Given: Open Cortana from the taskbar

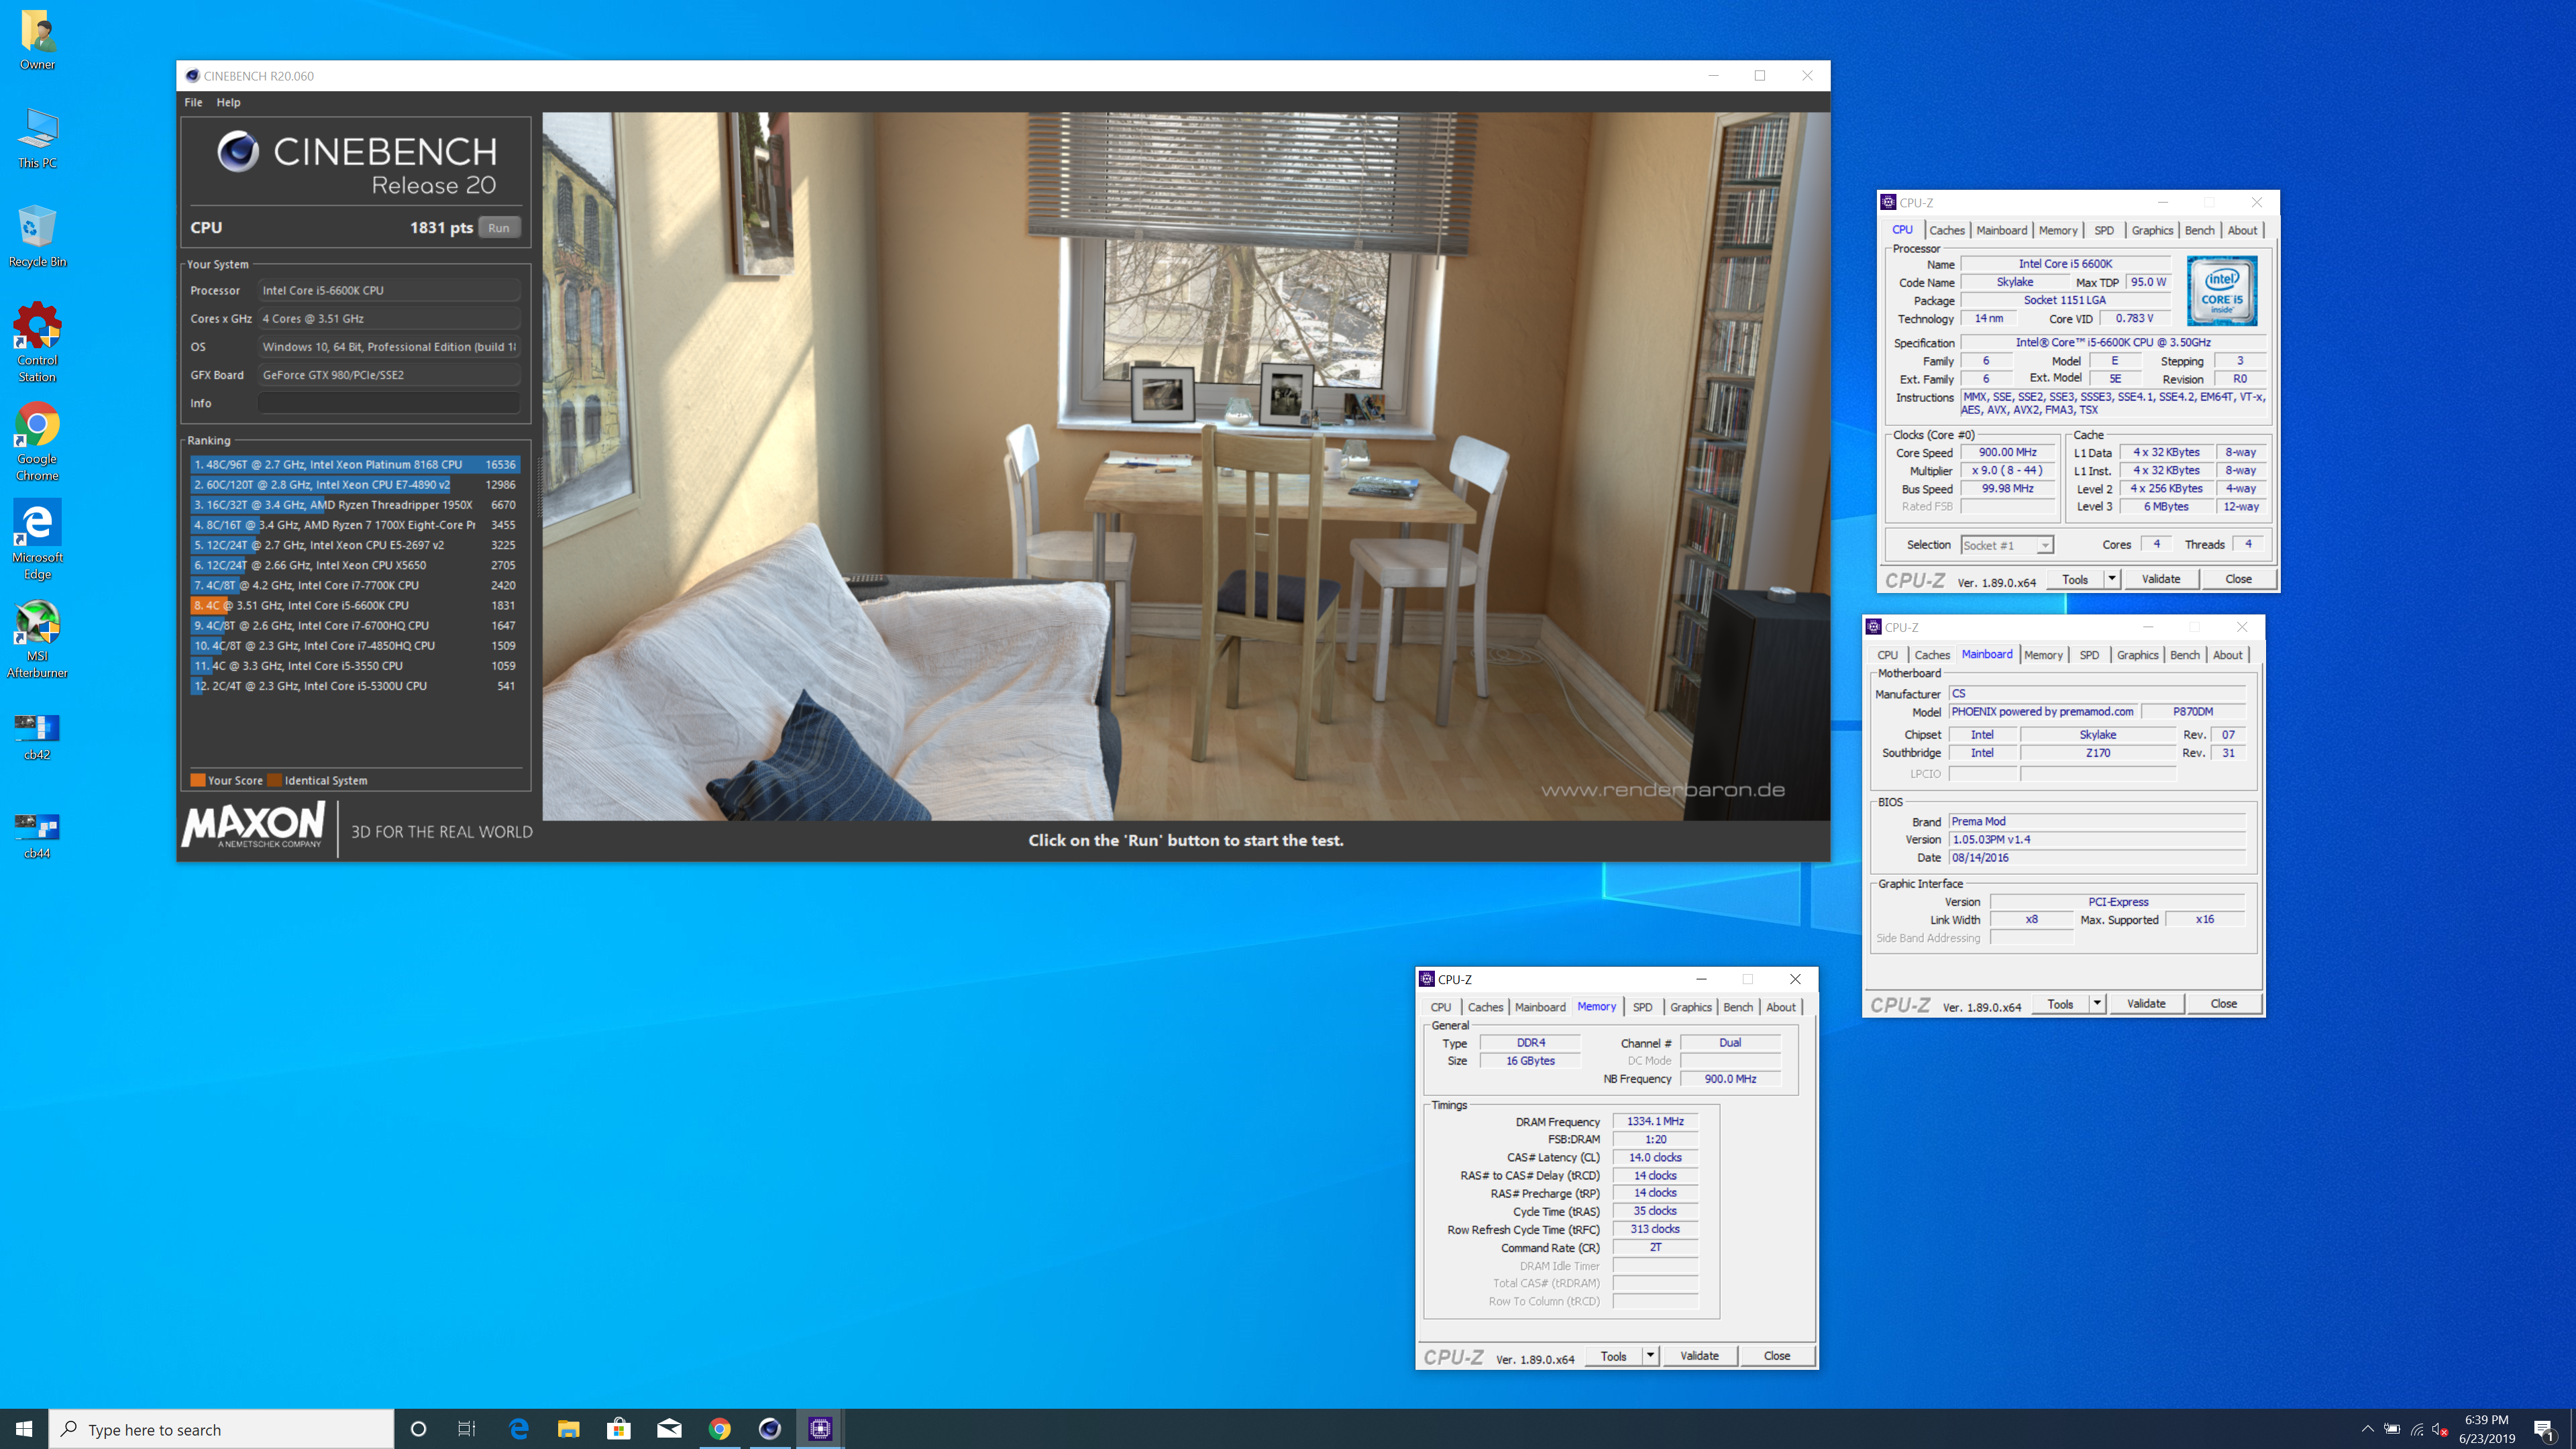Looking at the screenshot, I should pyautogui.click(x=418, y=1429).
